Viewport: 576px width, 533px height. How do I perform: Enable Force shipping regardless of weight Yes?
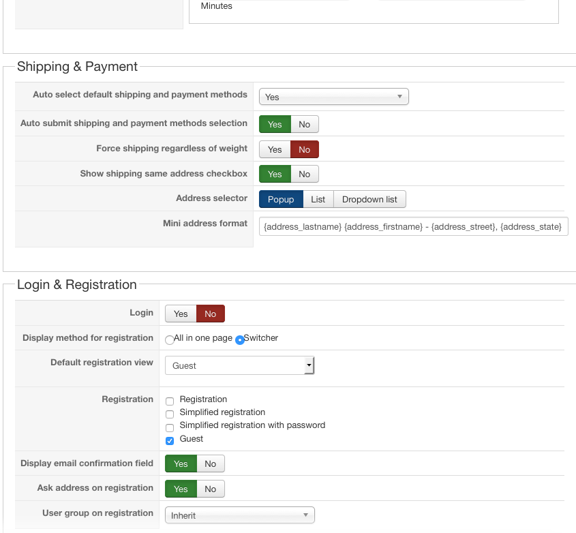click(x=275, y=149)
